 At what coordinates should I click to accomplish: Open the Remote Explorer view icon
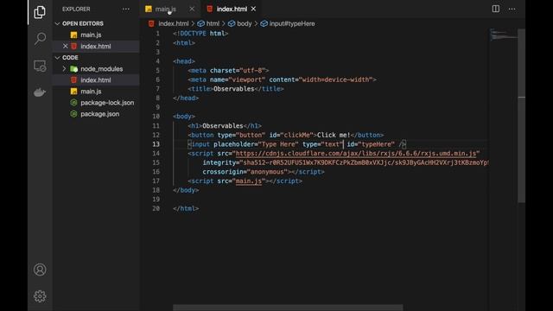pyautogui.click(x=40, y=66)
